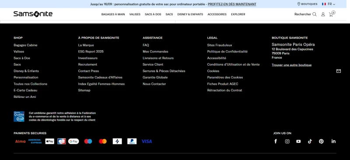Open Mes Commandes in Assistance
Viewport: 350px width, 160px height.
155,52
